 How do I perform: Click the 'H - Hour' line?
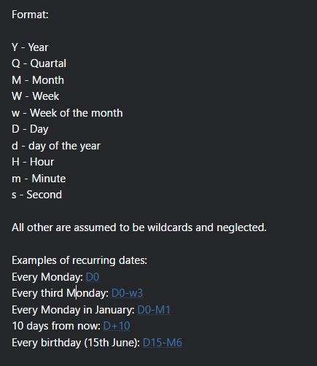pyautogui.click(x=33, y=162)
